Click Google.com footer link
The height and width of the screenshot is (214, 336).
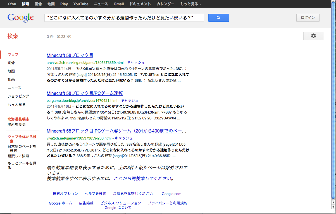point(171,194)
